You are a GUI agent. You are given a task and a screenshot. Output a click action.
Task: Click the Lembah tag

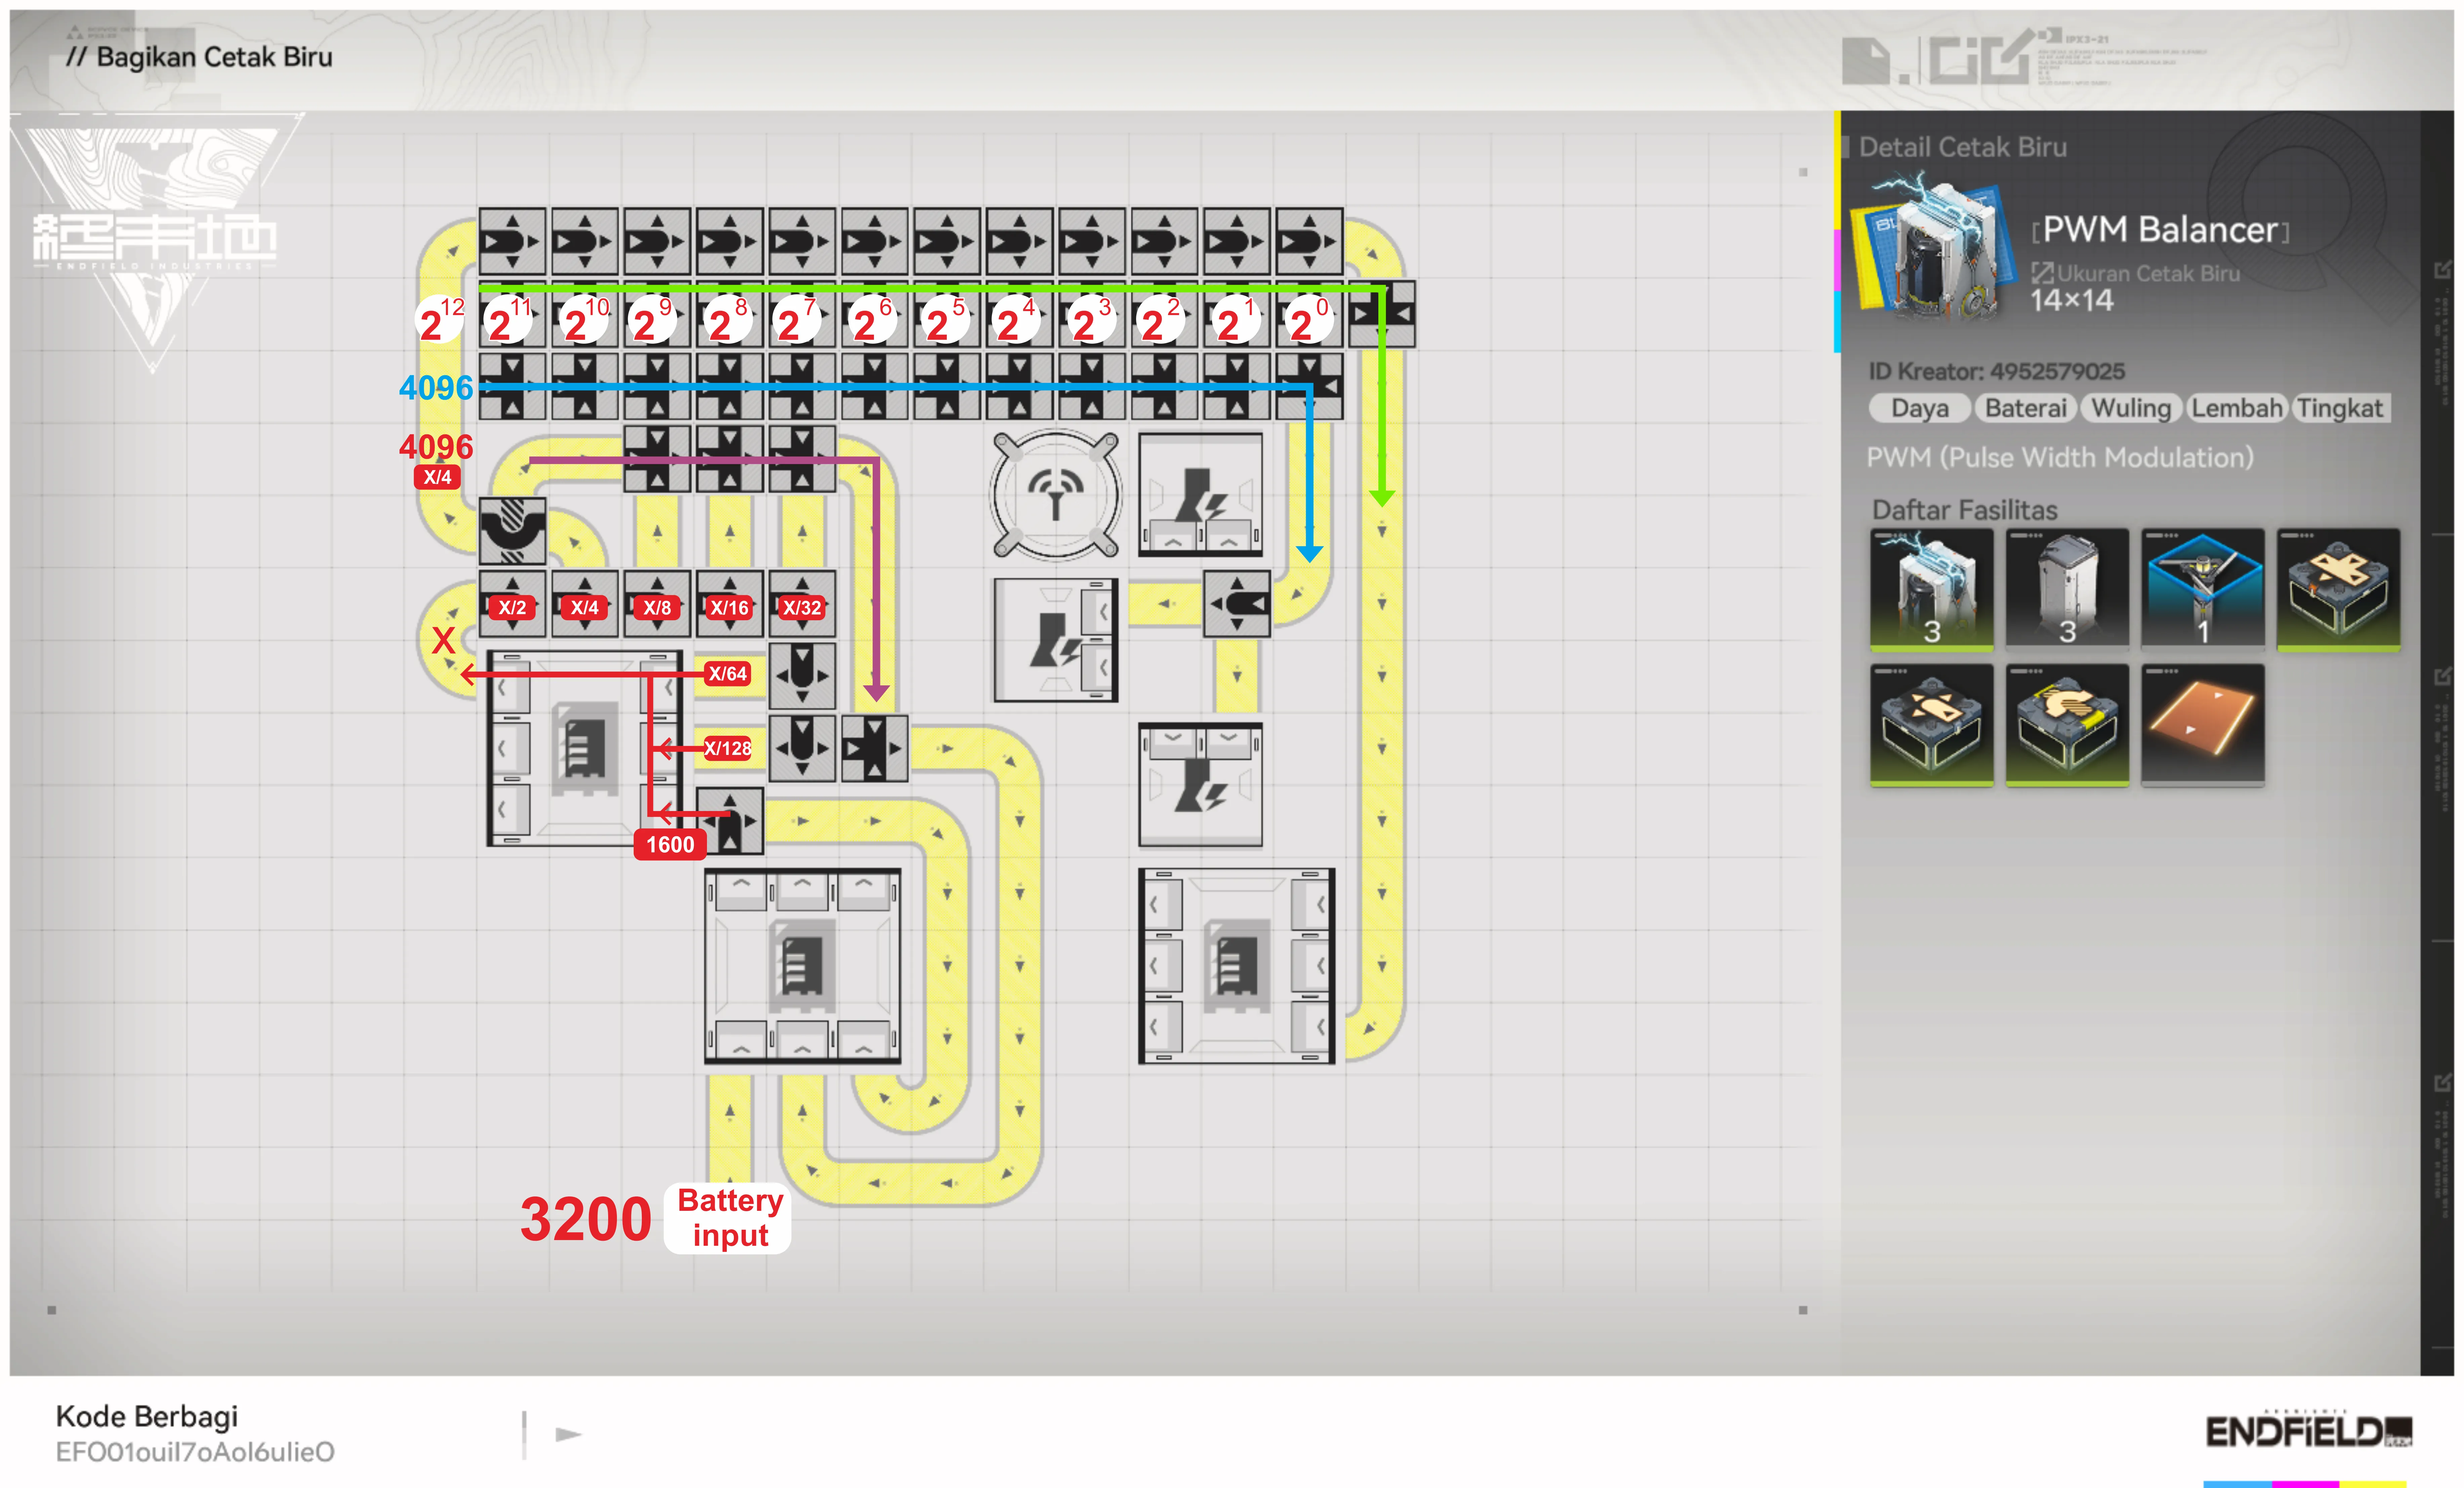pos(2237,408)
